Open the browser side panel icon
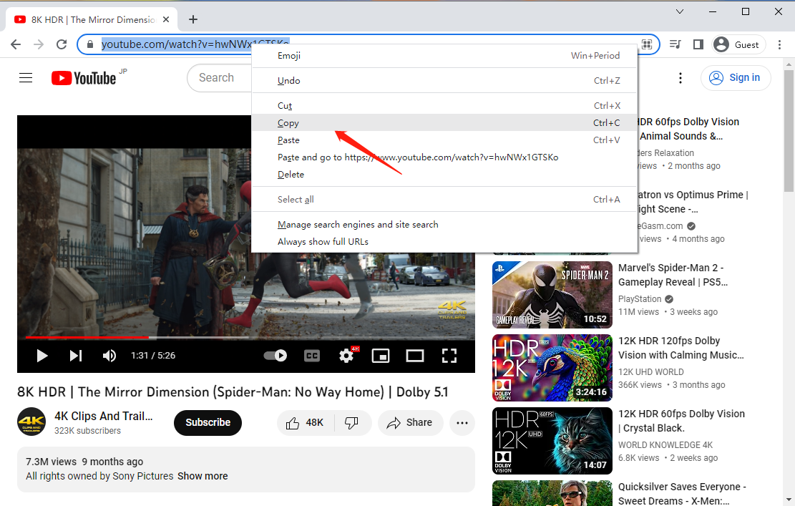795x506 pixels. pos(698,44)
